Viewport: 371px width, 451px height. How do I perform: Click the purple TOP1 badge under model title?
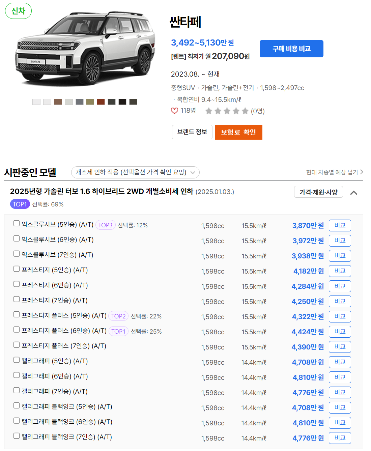tap(20, 204)
